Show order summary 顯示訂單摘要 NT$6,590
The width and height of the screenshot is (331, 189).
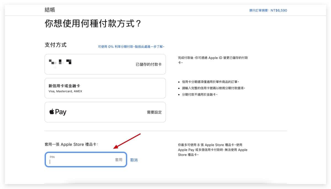point(268,10)
